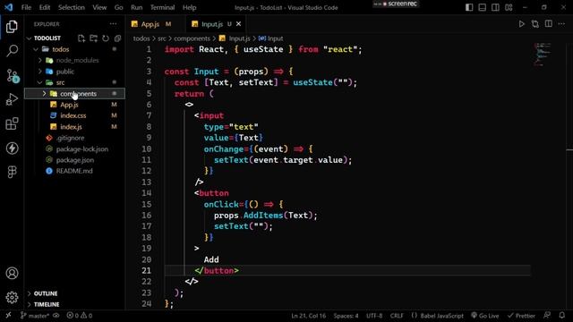Toggle secondary side bar visibility
This screenshot has width=573, height=322.
click(495, 7)
